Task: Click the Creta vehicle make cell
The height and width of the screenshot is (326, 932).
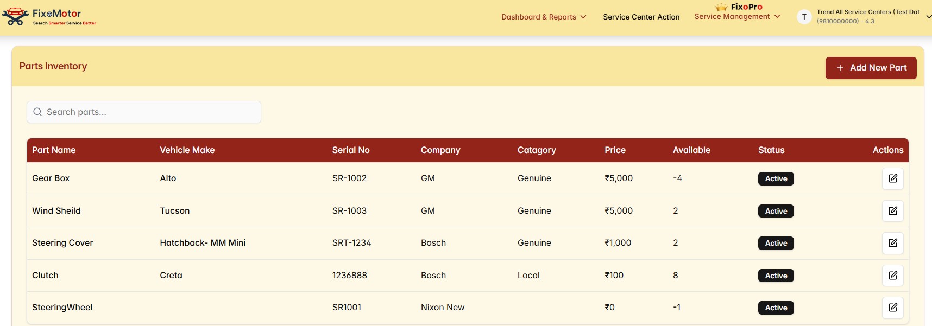Action: 171,276
